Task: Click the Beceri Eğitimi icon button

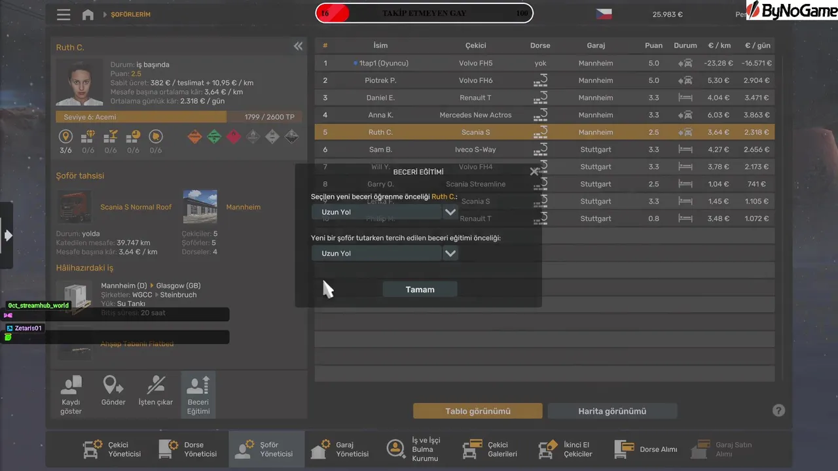Action: (198, 395)
